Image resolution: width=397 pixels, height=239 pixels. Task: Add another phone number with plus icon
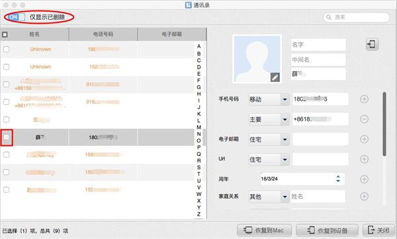(x=364, y=99)
